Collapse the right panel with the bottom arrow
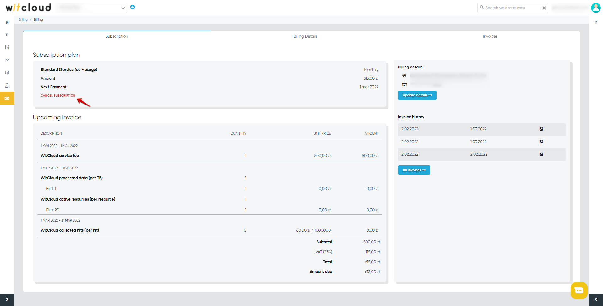This screenshot has width=603, height=306. pos(596,300)
